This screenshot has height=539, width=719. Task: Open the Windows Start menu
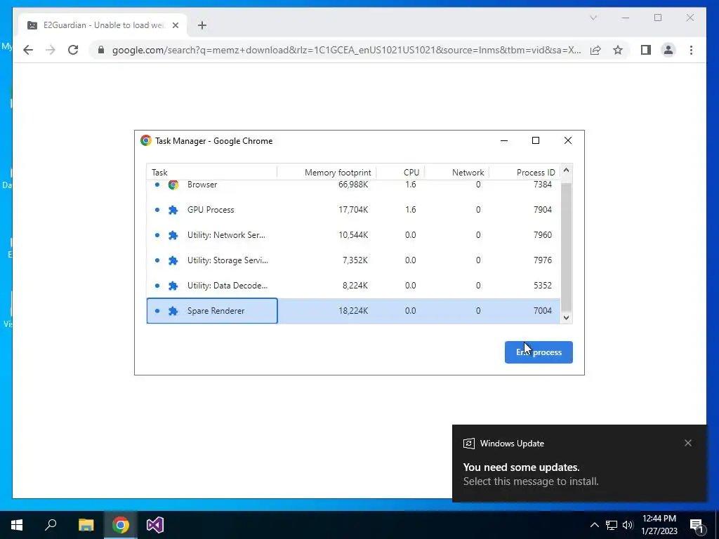17,525
